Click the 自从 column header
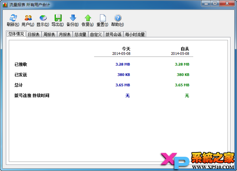 tap(185, 49)
